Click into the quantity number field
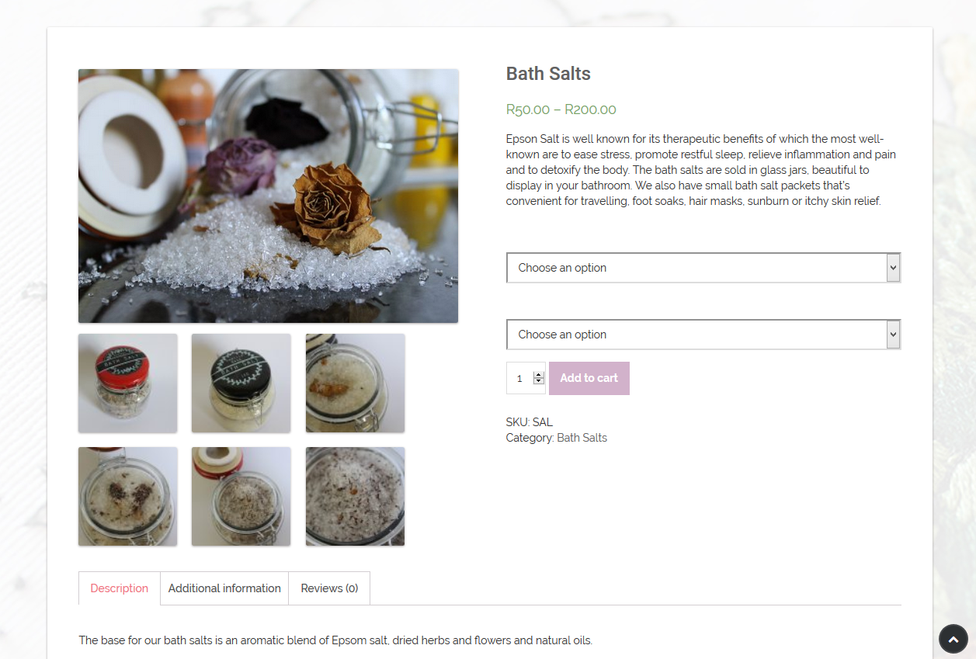976x659 pixels. [x=519, y=379]
